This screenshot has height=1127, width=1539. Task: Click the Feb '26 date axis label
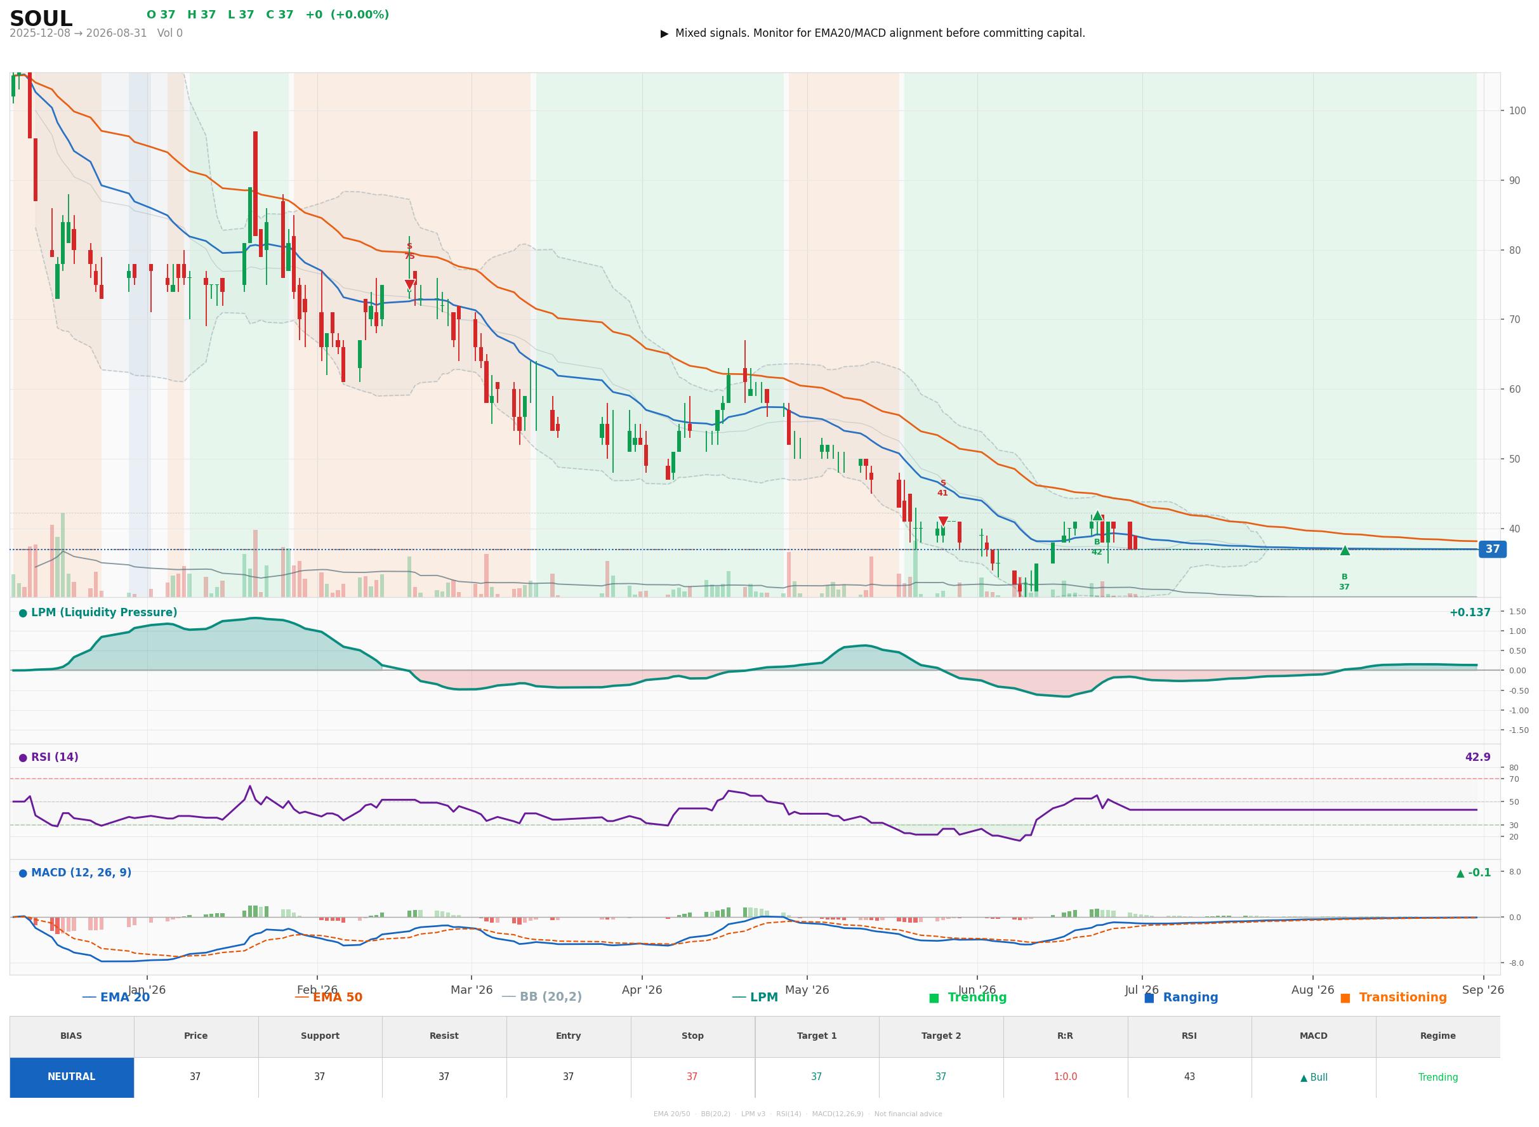[x=317, y=990]
